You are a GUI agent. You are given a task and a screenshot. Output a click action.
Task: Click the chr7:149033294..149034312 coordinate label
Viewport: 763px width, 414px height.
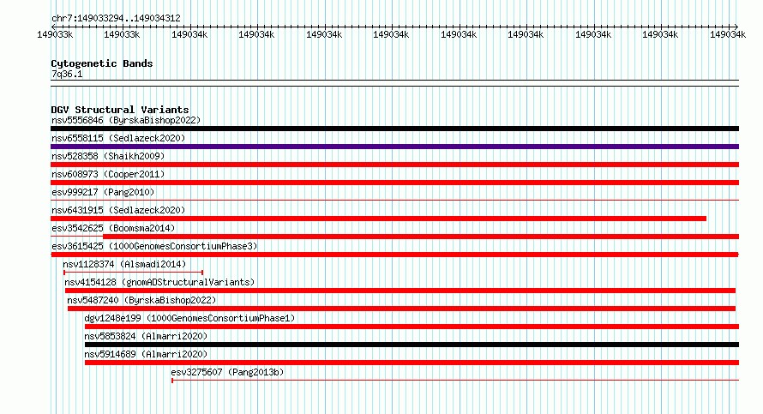(116, 18)
